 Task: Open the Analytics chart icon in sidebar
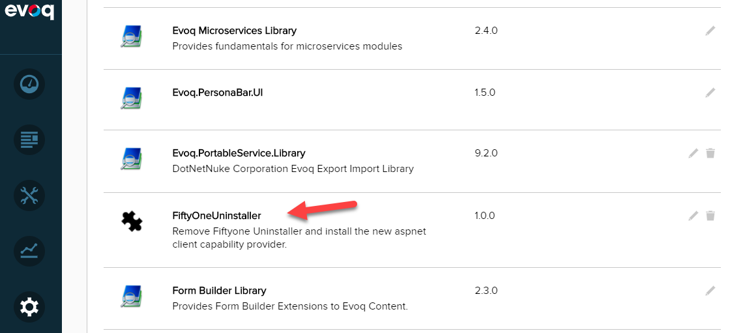29,251
